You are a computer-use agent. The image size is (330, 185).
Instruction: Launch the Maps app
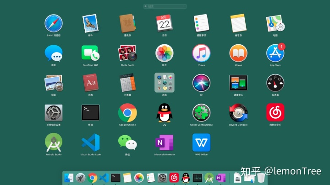(x=275, y=23)
